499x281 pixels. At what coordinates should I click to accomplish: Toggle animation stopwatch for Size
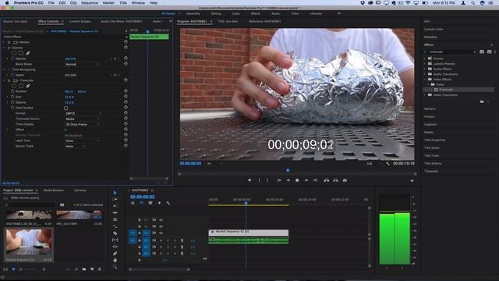pyautogui.click(x=12, y=97)
